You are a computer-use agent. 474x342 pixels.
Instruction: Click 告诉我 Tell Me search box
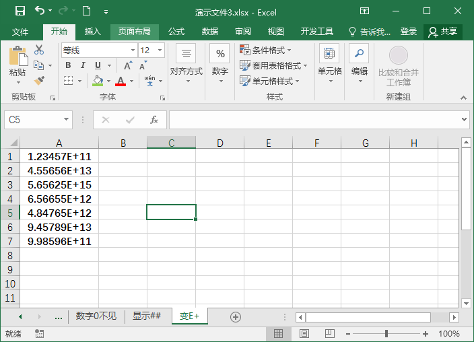(370, 32)
